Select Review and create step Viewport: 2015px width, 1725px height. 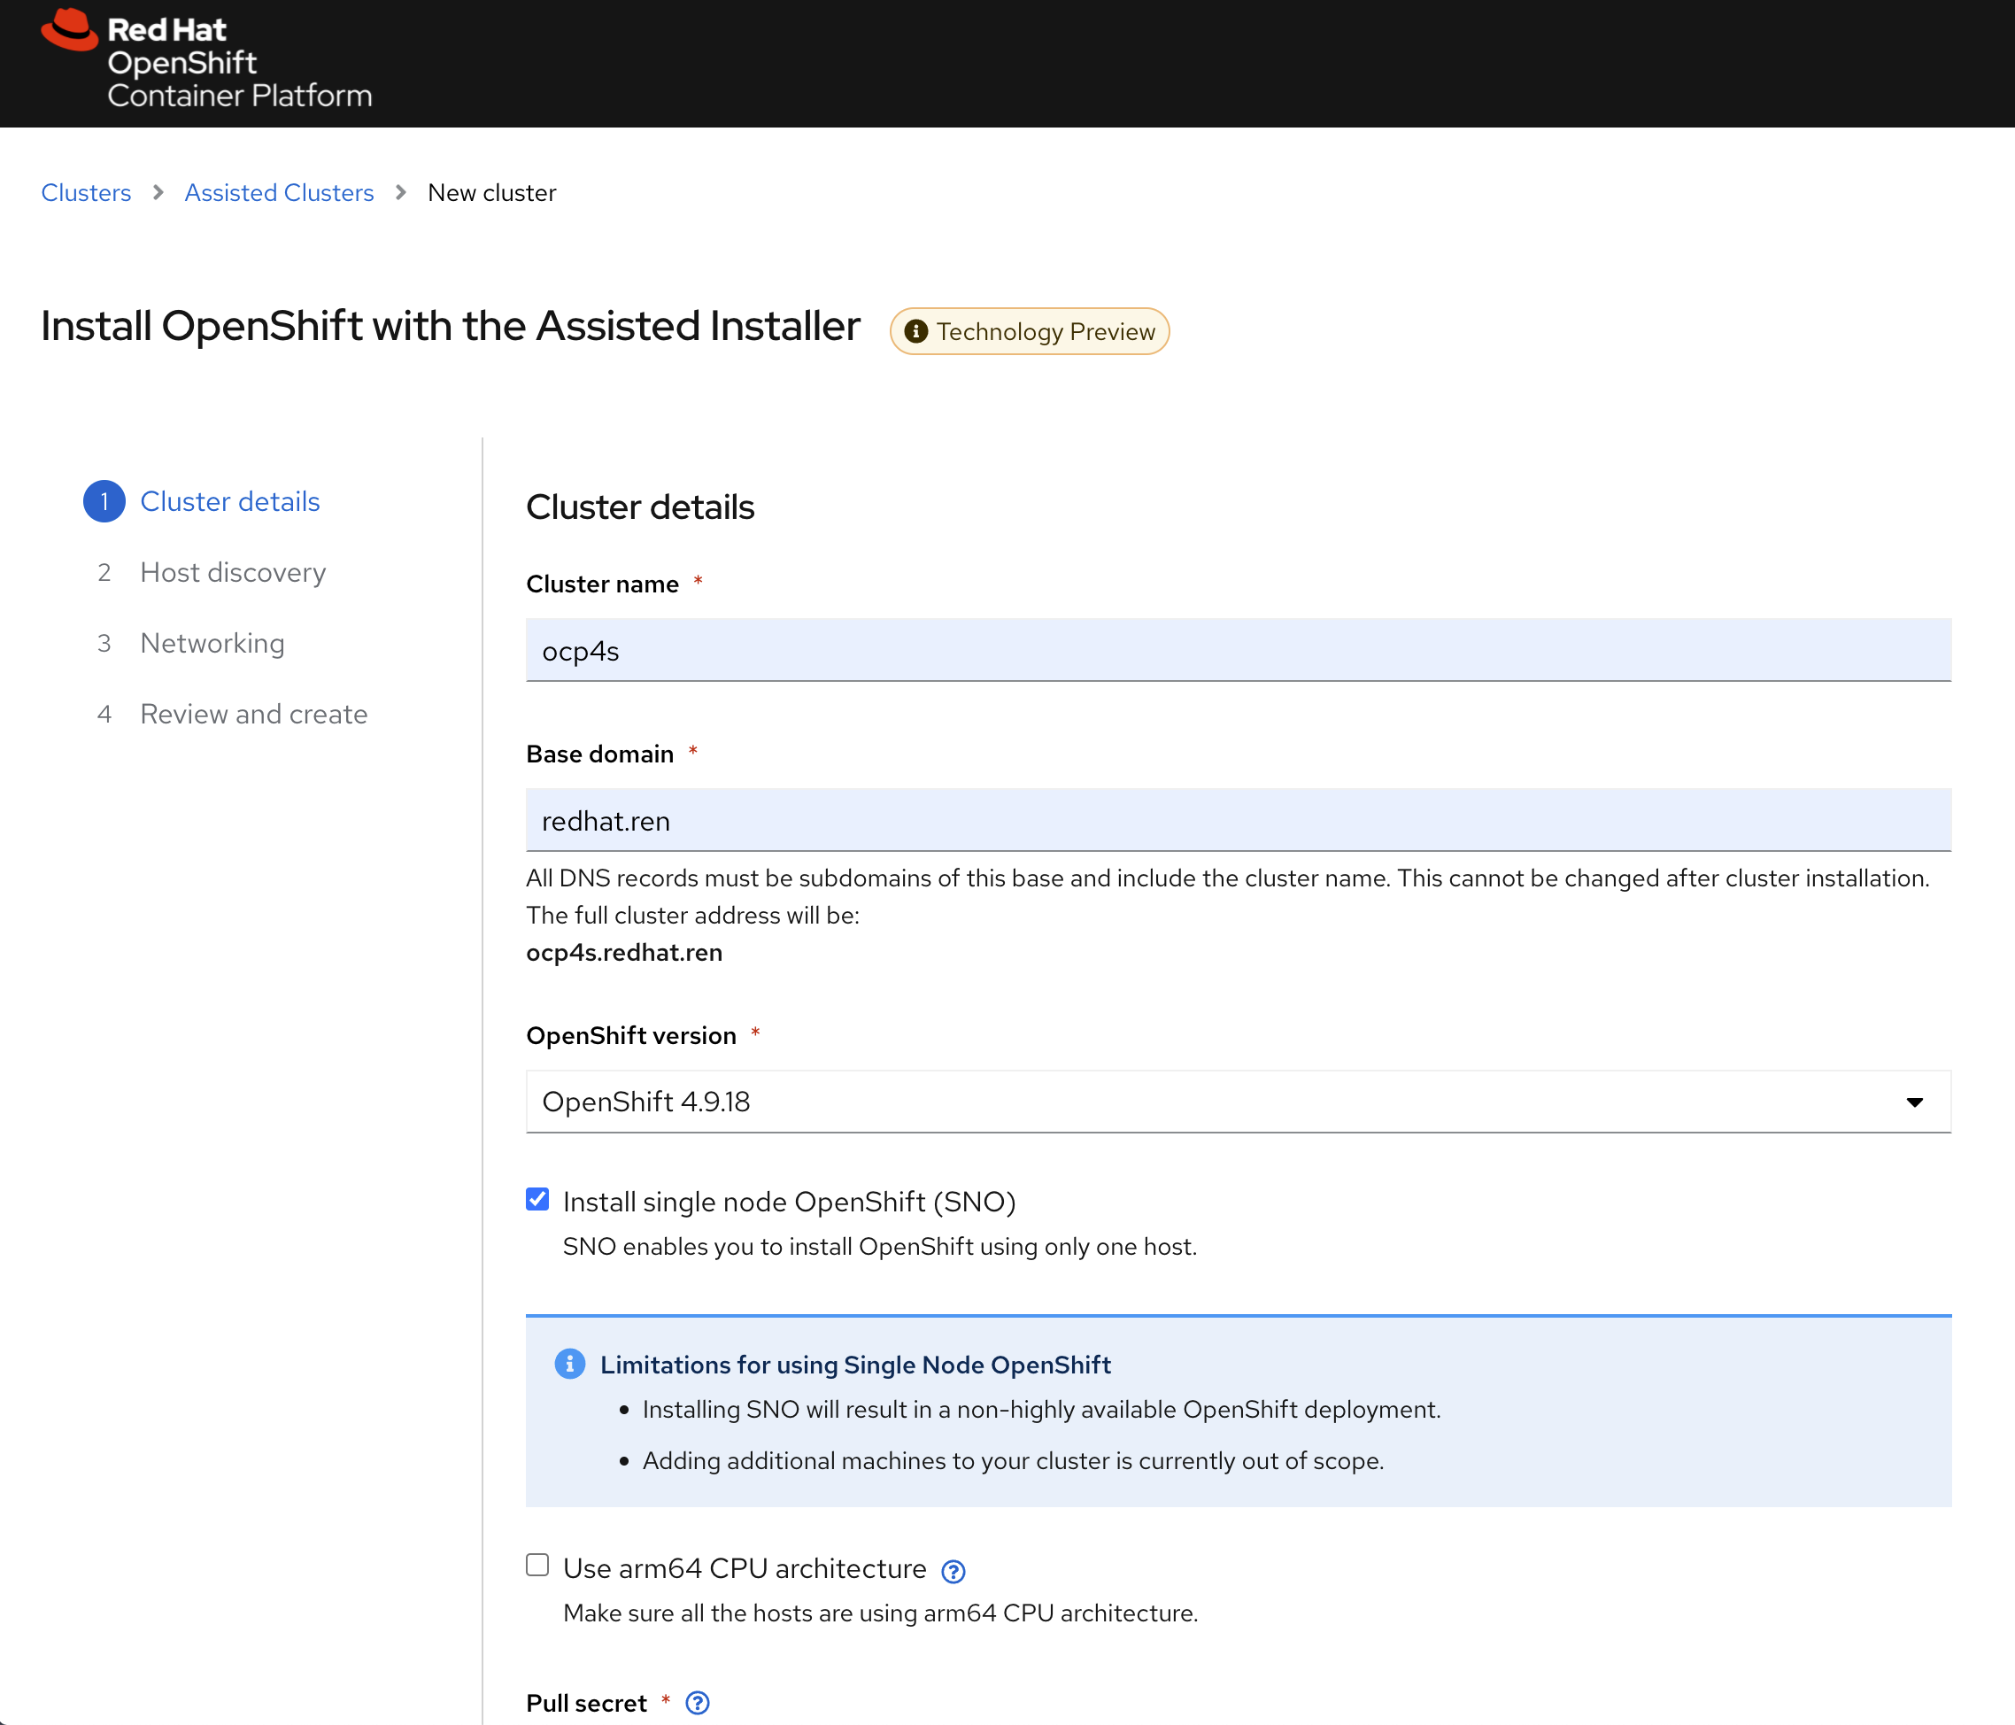click(x=254, y=714)
